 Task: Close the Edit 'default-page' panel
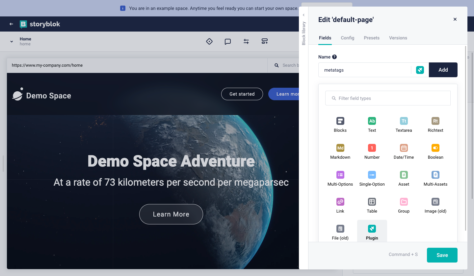click(x=455, y=19)
